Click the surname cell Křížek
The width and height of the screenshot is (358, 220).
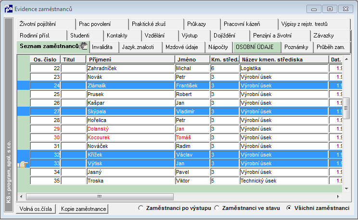[x=130, y=155]
